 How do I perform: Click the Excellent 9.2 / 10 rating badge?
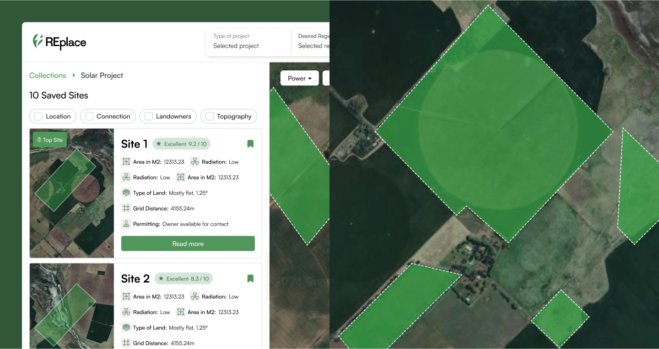(x=181, y=144)
